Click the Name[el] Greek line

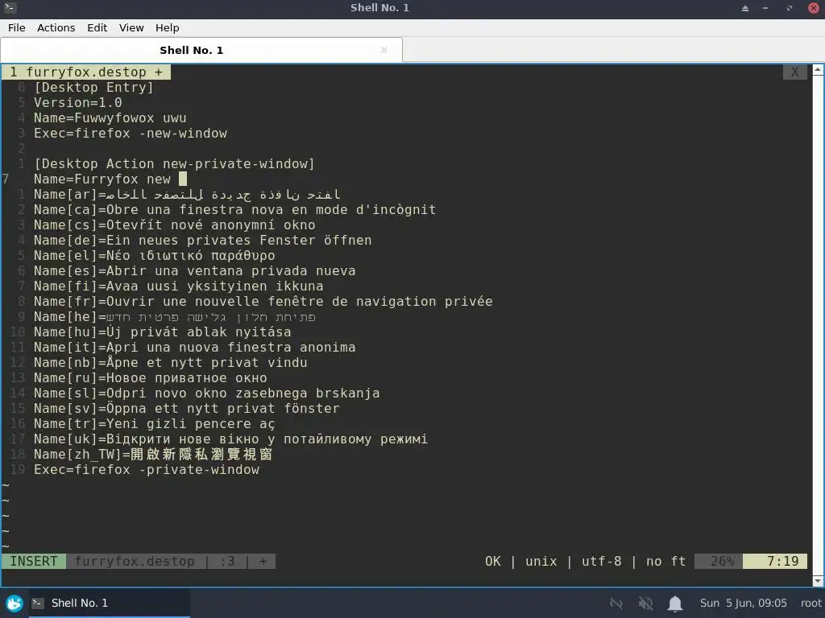154,255
